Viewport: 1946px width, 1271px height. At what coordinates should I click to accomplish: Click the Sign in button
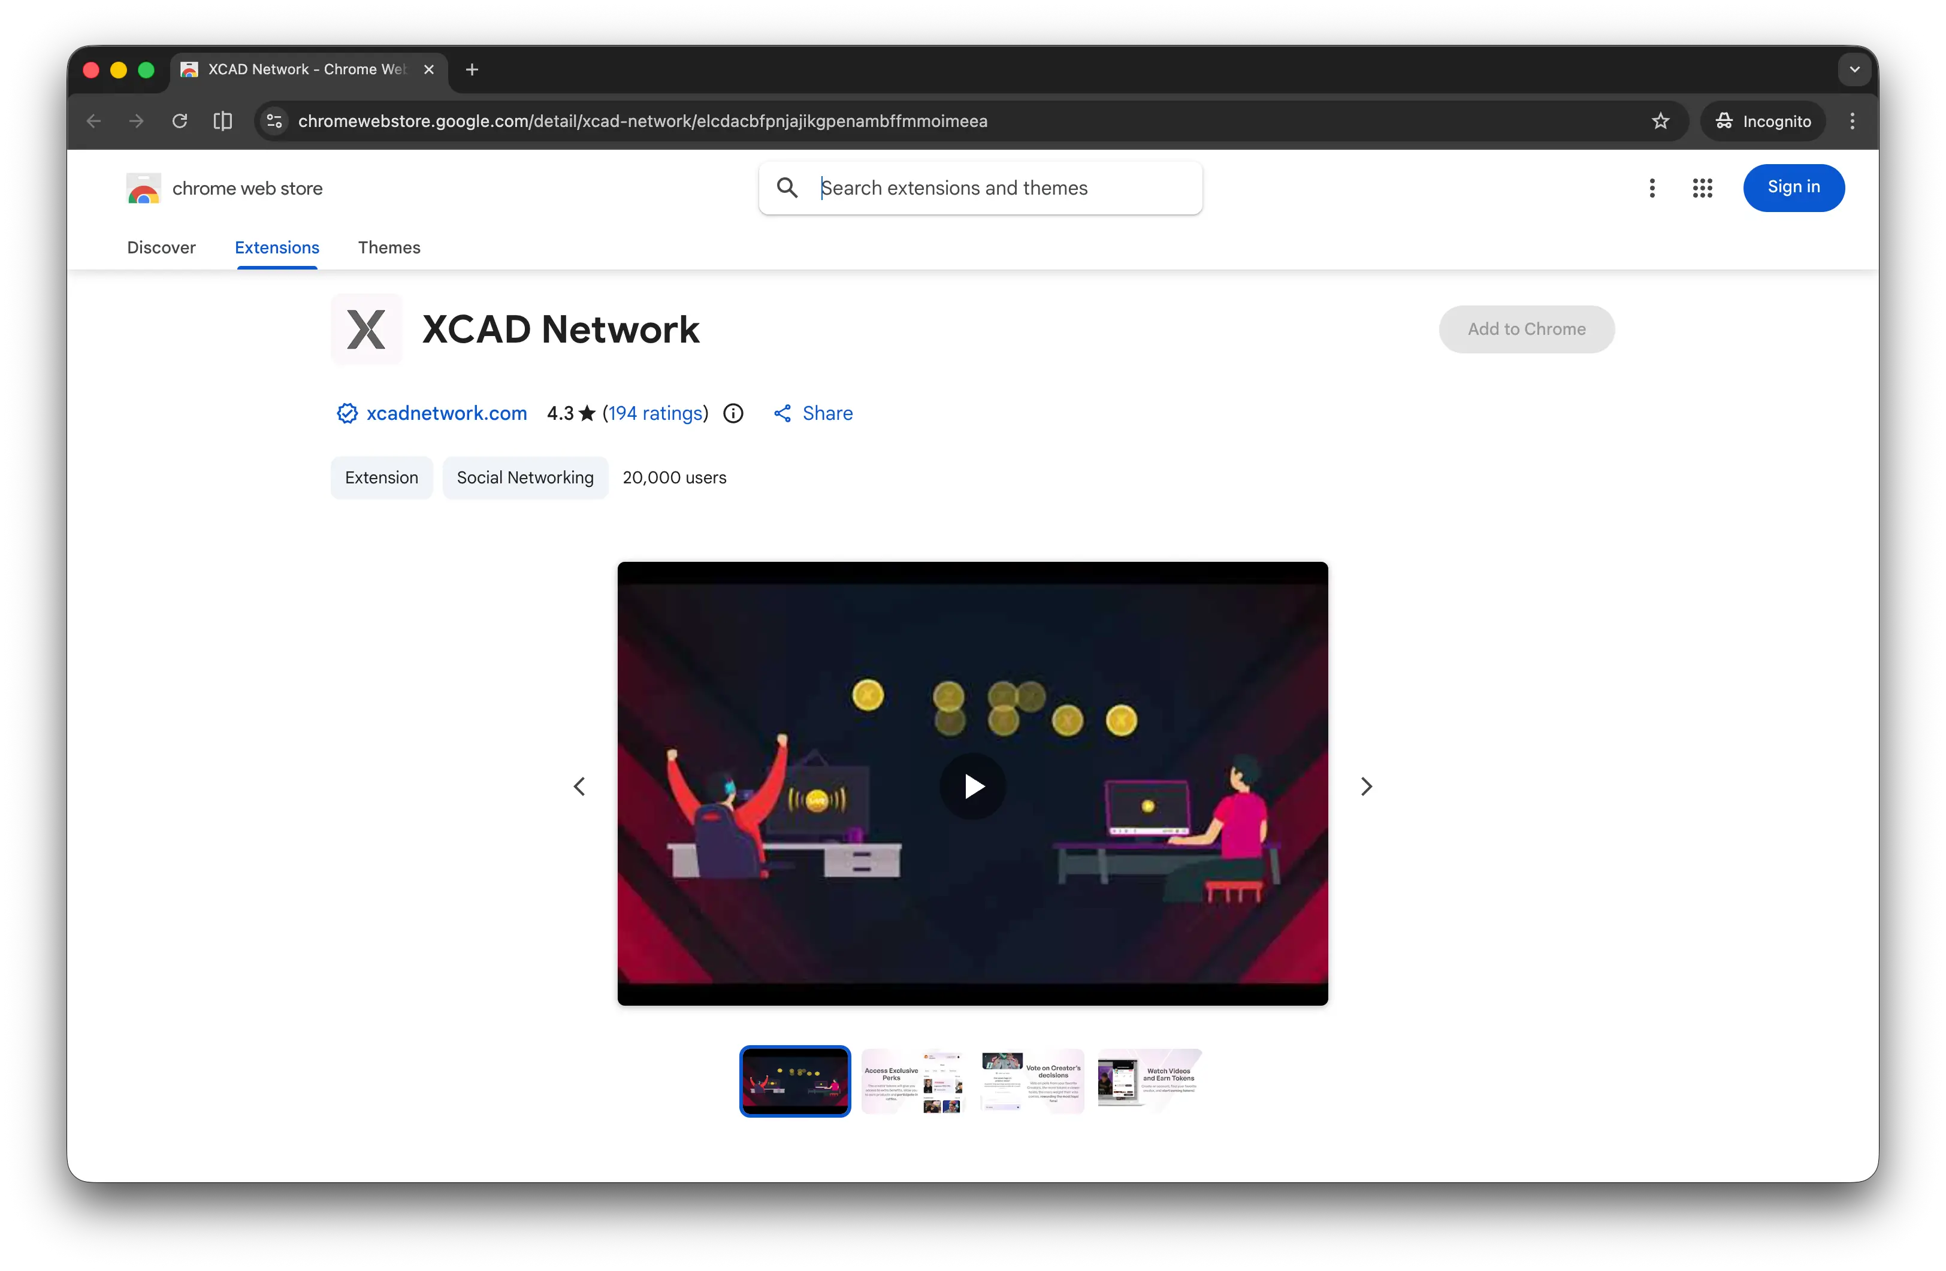point(1793,187)
